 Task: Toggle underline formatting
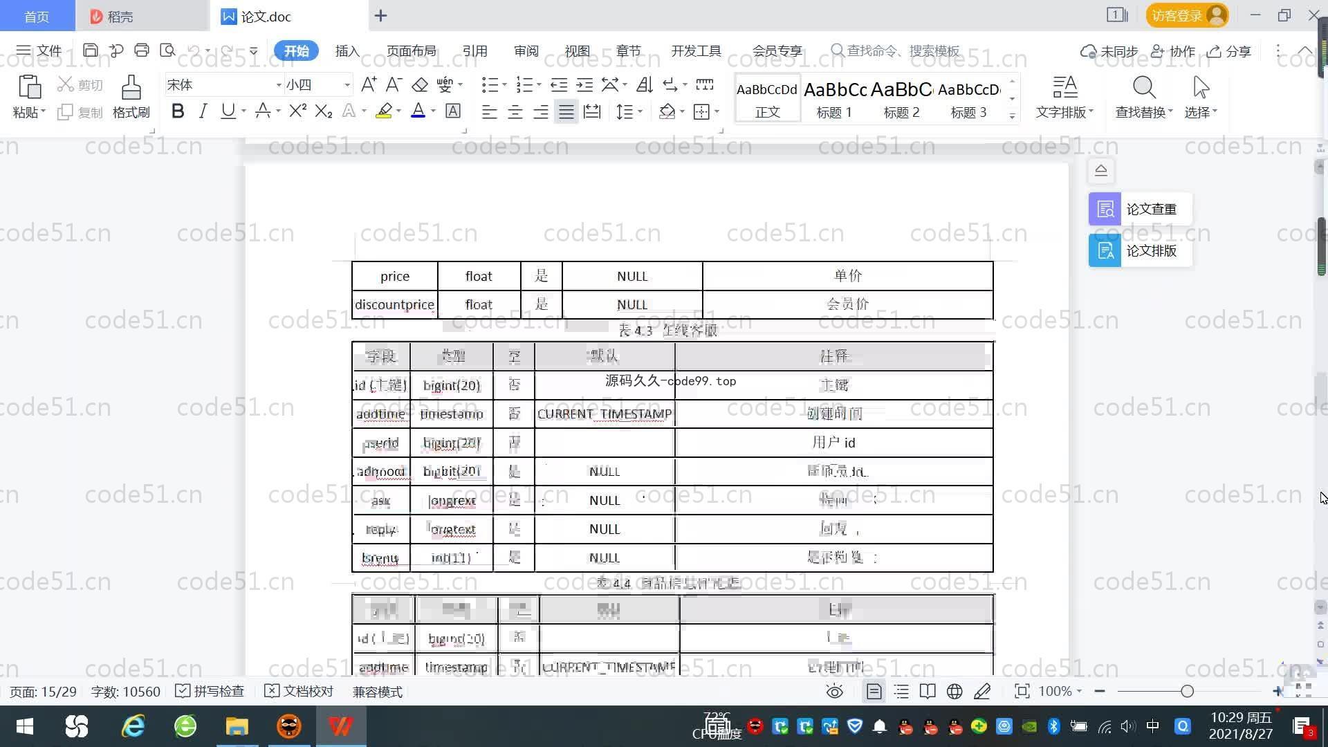(x=228, y=111)
